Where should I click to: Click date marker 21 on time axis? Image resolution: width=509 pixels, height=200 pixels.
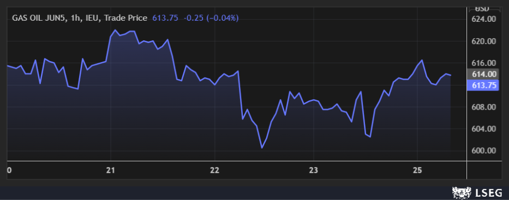111,170
